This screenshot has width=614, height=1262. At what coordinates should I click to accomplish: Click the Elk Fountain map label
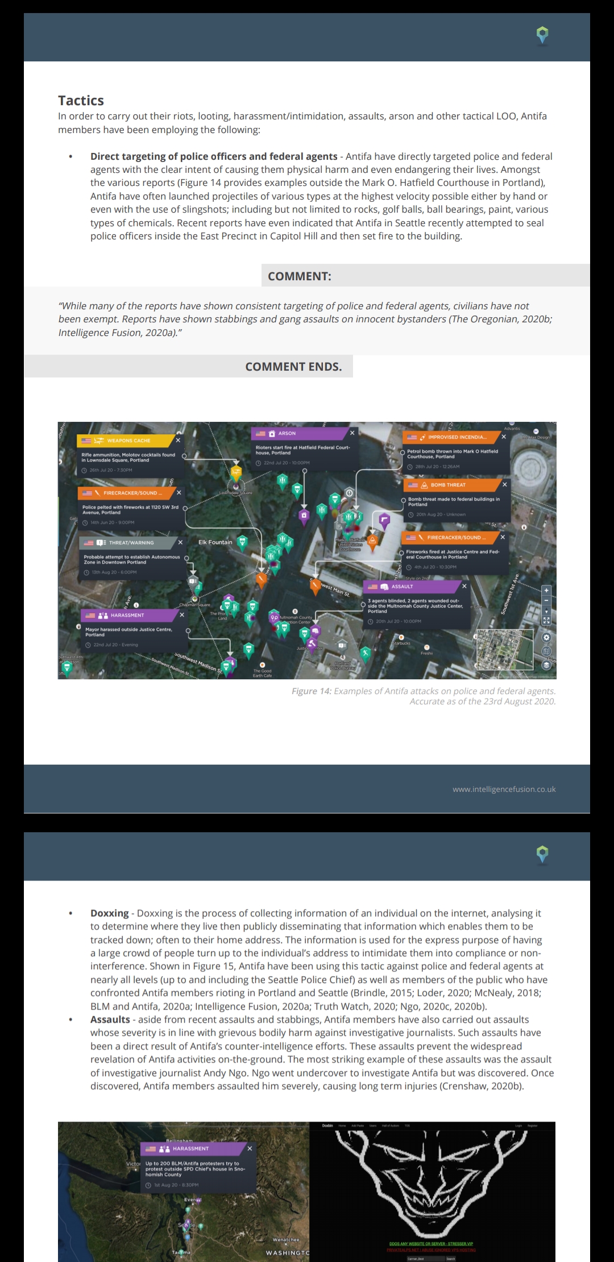tap(215, 542)
